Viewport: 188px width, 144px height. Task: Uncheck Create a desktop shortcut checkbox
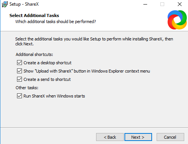[19, 63]
